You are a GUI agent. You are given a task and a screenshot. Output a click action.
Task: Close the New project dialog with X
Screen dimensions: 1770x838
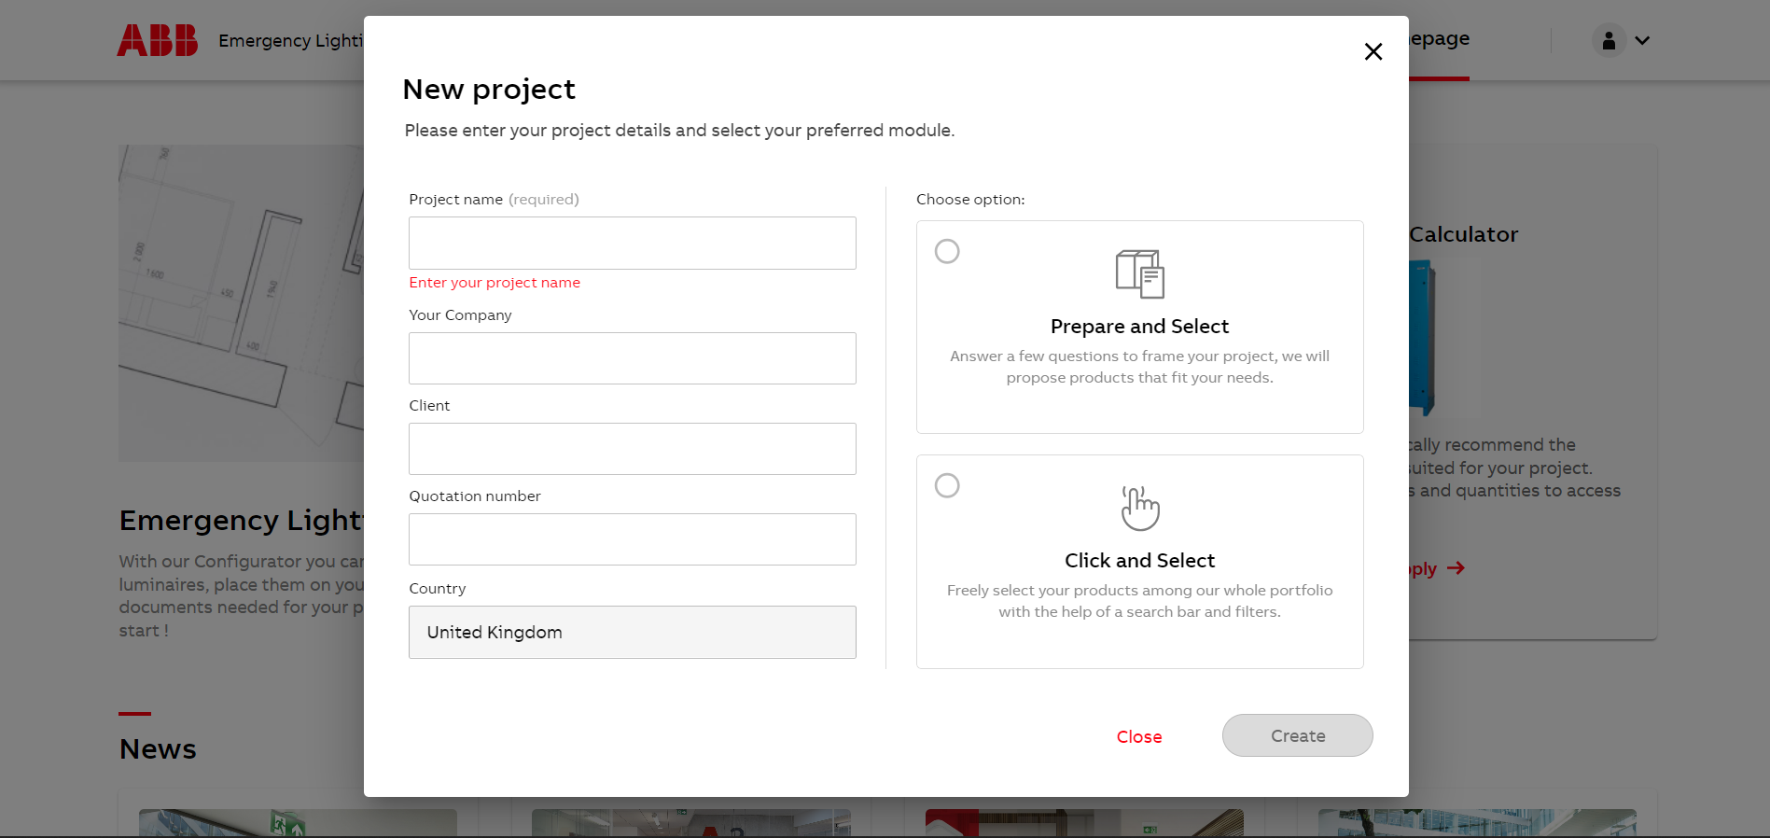[1373, 51]
